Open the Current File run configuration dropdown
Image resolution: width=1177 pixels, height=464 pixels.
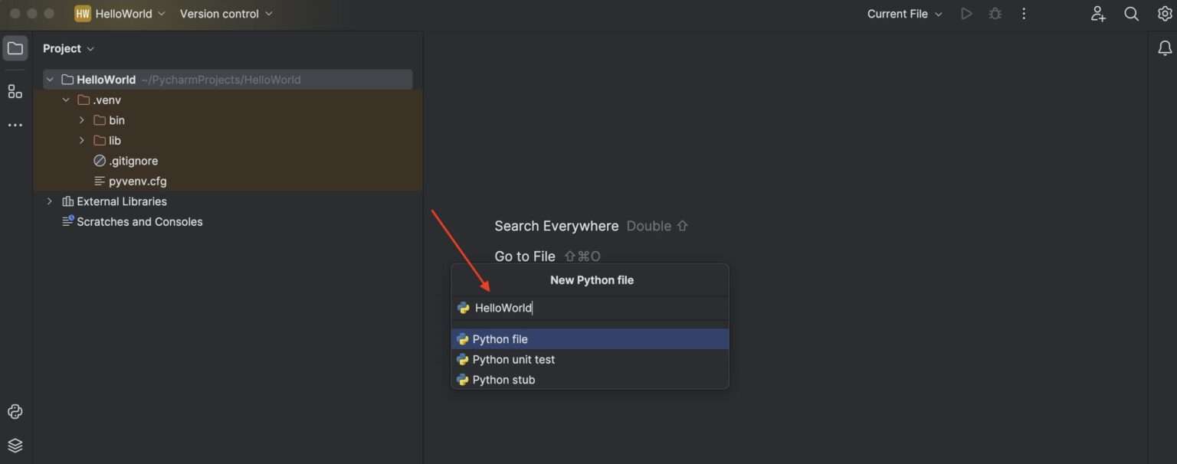(x=905, y=14)
